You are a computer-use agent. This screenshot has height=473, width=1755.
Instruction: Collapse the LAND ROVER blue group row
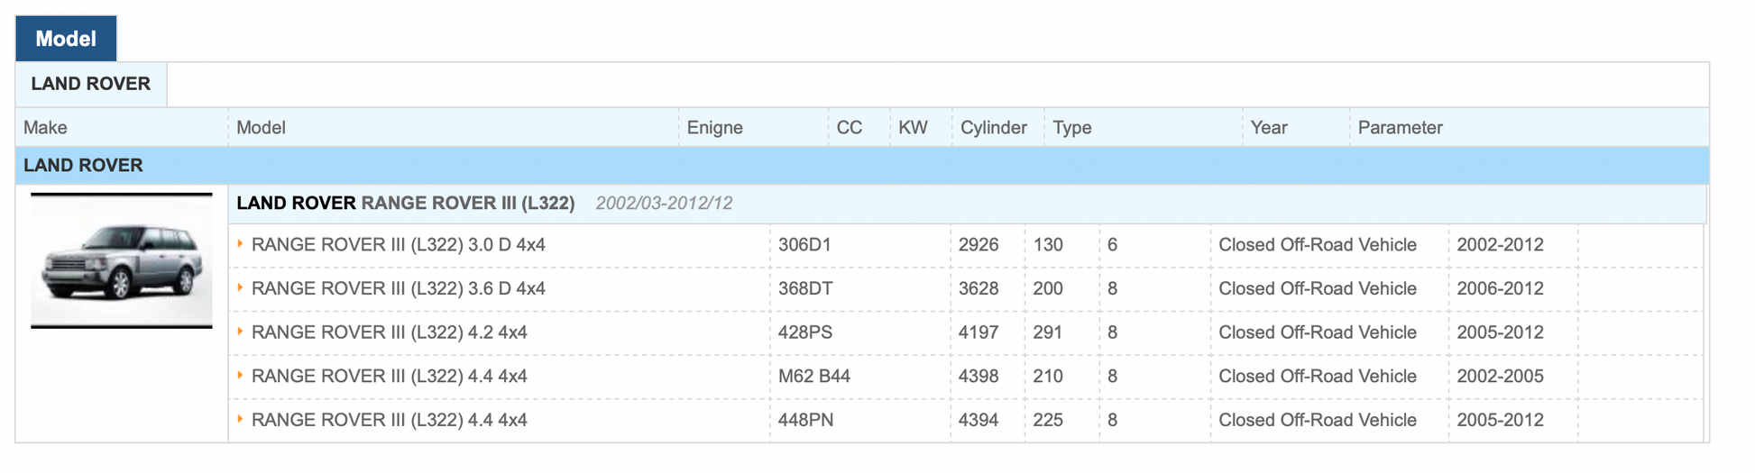tap(83, 166)
